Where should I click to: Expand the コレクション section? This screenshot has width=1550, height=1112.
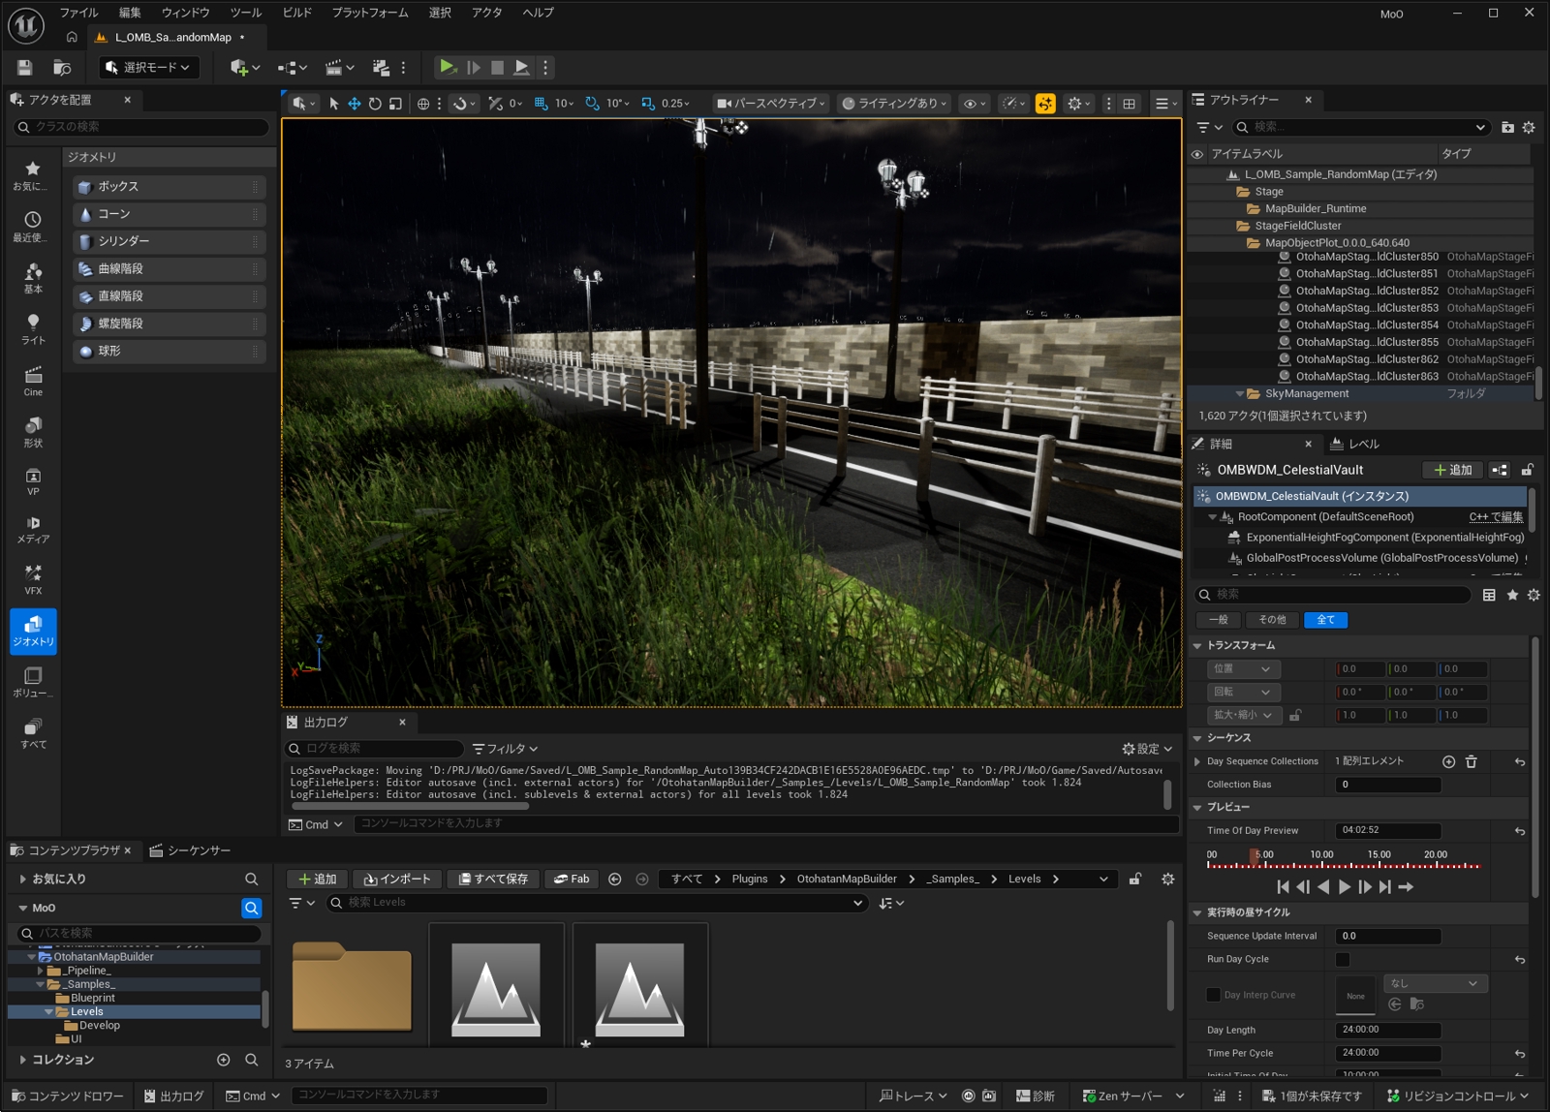pos(22,1060)
